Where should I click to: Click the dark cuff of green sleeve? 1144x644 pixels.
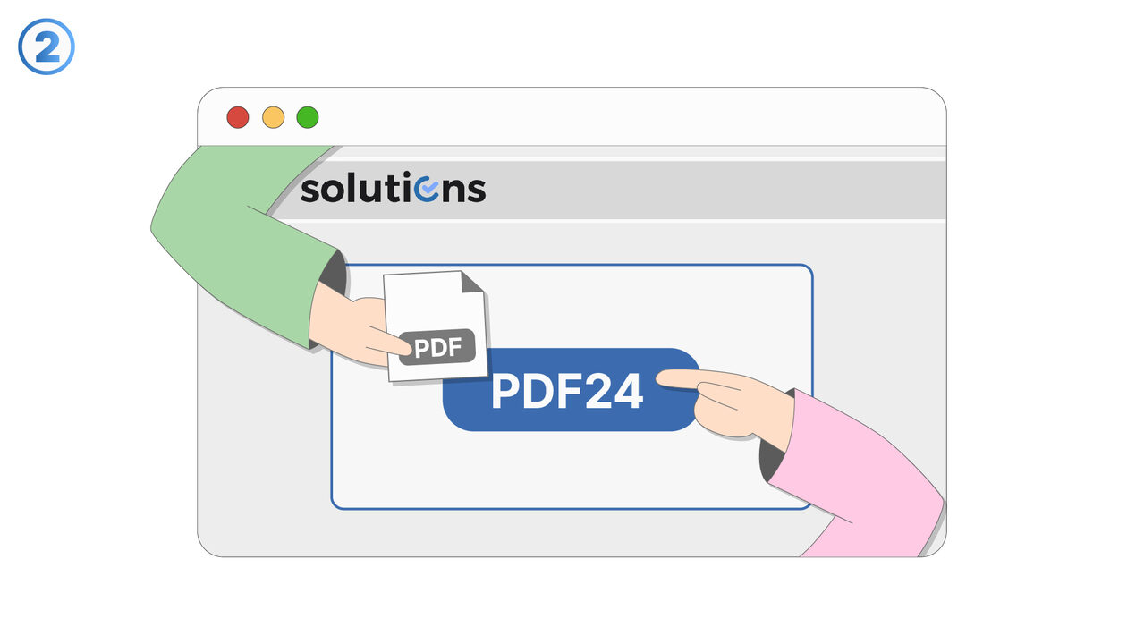[x=334, y=272]
